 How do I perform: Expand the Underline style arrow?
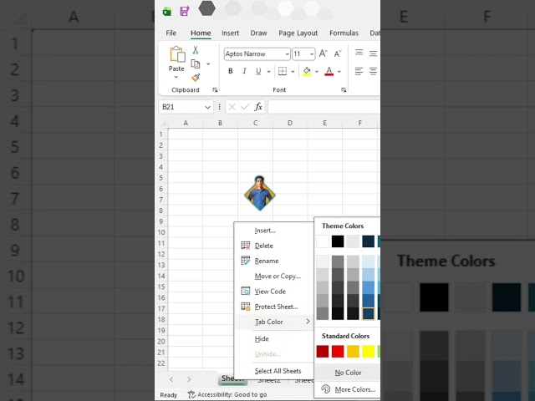(269, 71)
